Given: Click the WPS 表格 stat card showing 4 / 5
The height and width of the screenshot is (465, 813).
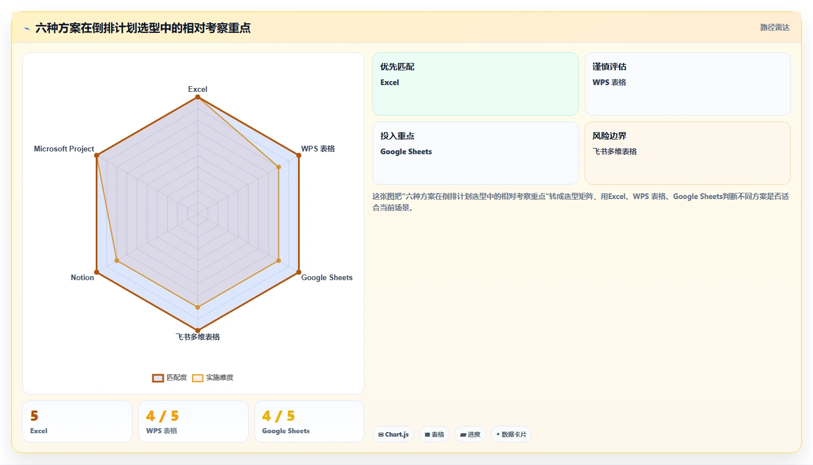Looking at the screenshot, I should coord(193,421).
